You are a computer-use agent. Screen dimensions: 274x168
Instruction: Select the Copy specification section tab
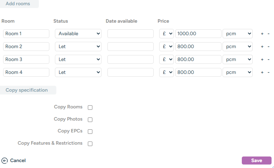(x=27, y=90)
